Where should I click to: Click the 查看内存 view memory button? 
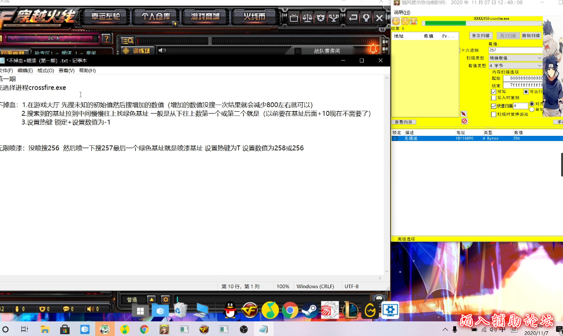click(x=403, y=122)
